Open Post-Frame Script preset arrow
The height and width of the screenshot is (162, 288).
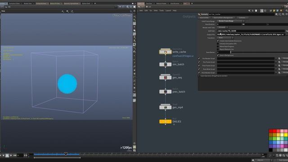(x=276, y=66)
